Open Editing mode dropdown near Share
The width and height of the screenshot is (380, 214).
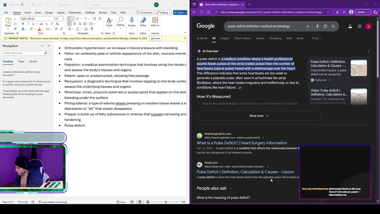(164, 12)
